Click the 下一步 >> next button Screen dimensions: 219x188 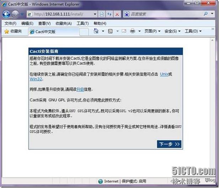tap(169, 144)
